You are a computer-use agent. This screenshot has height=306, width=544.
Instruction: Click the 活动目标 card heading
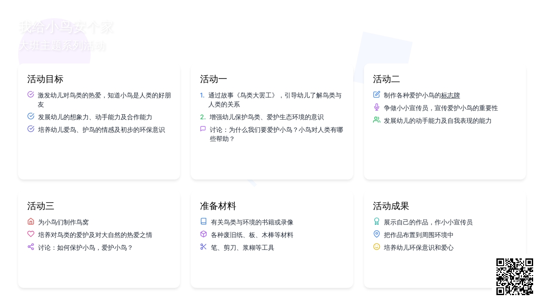click(45, 79)
